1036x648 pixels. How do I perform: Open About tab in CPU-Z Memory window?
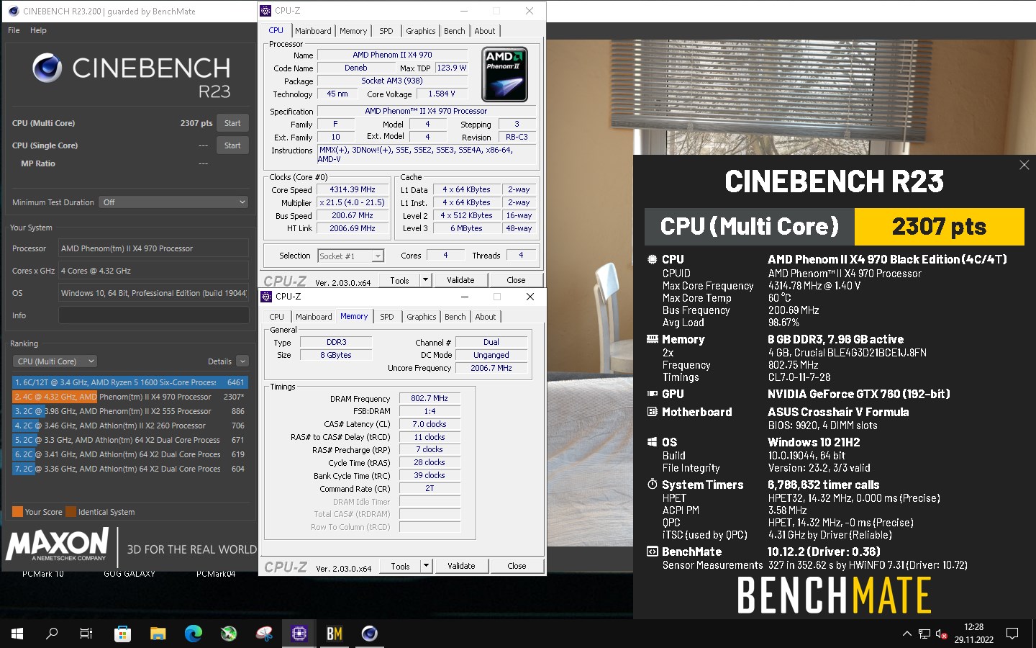point(486,317)
